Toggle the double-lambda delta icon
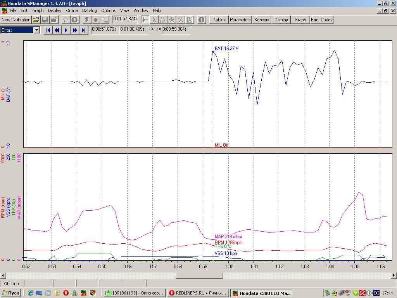The width and height of the screenshot is (397, 298). pos(162,20)
